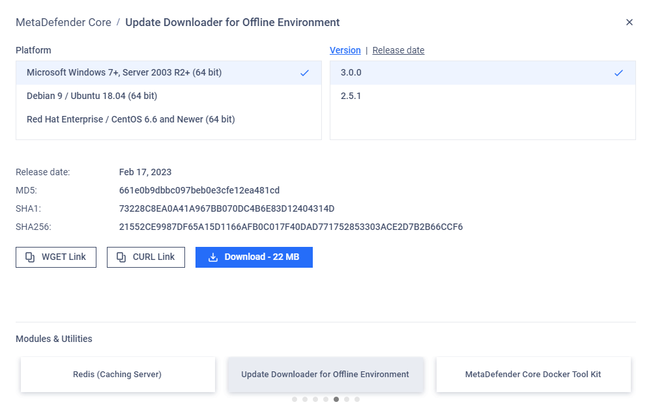The width and height of the screenshot is (651, 413).
Task: Open Update Downloader for Offline Environment card
Action: pos(326,375)
